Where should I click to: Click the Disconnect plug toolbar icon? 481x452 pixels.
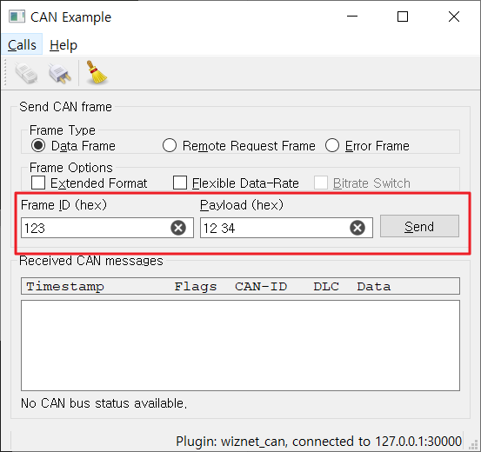point(60,73)
